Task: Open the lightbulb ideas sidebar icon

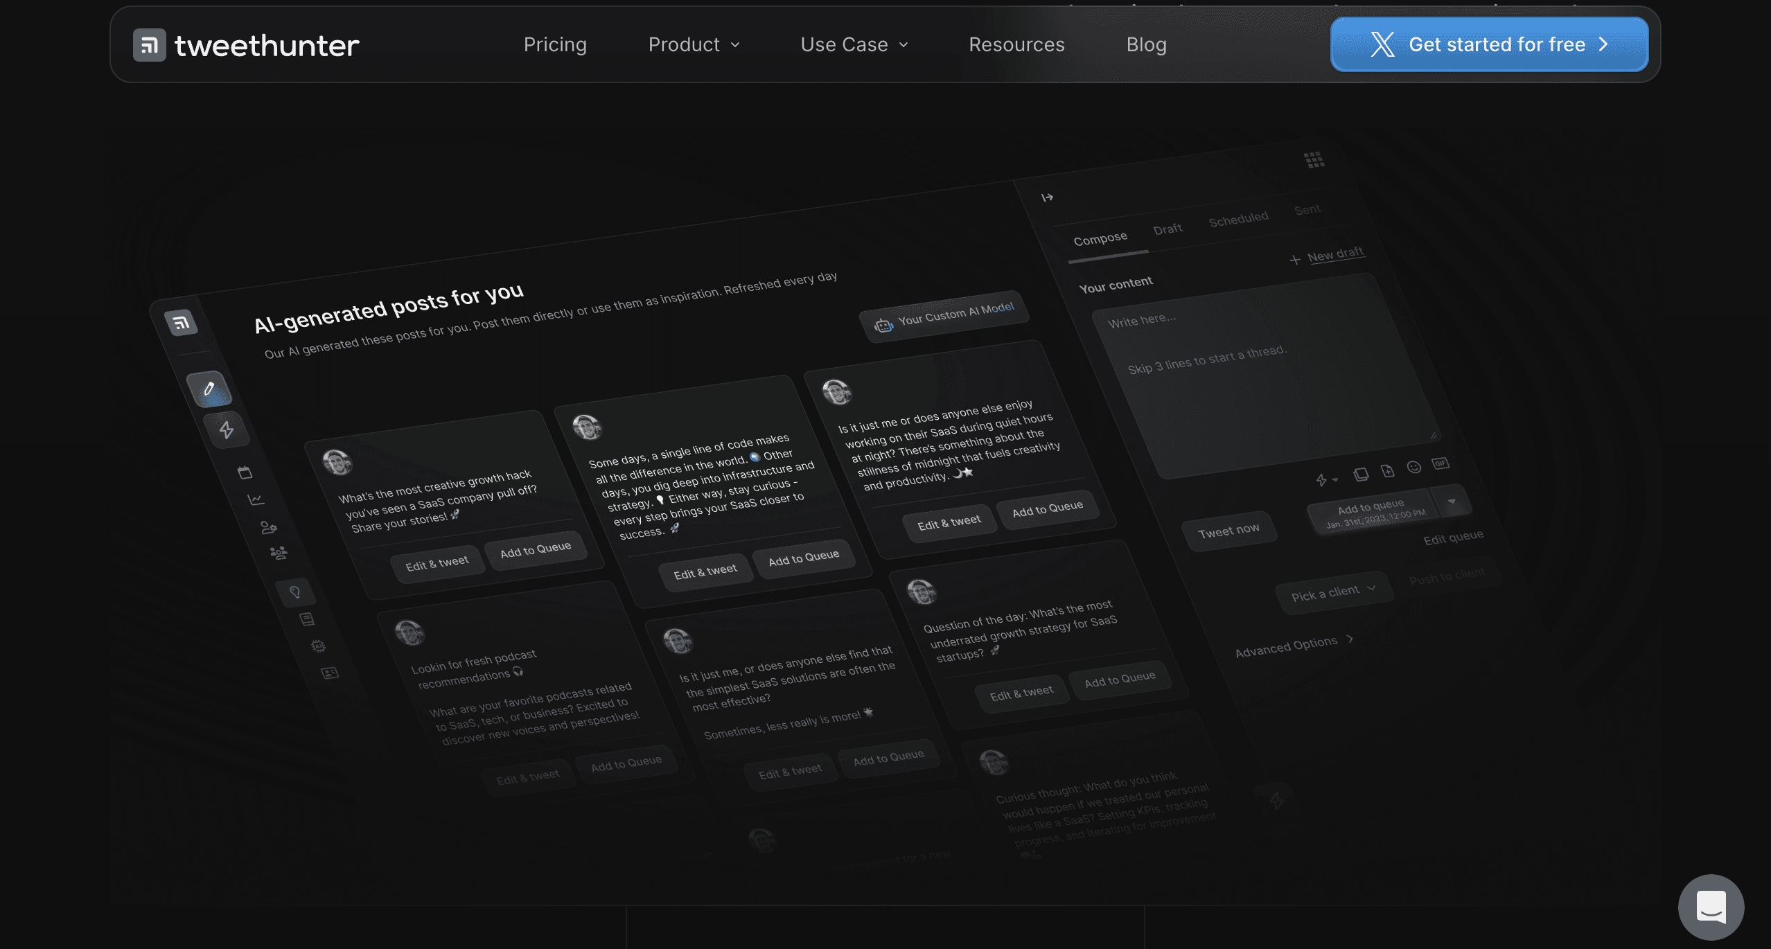Action: tap(295, 592)
